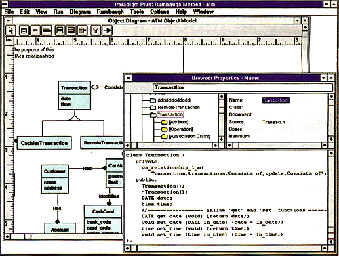Viewport: 339px width, 256px height.
Task: Select RemoteTransaction in the browser tree
Action: click(178, 107)
